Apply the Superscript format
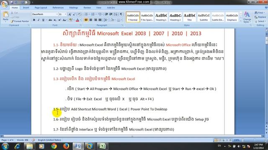 pyautogui.click(x=59, y=20)
